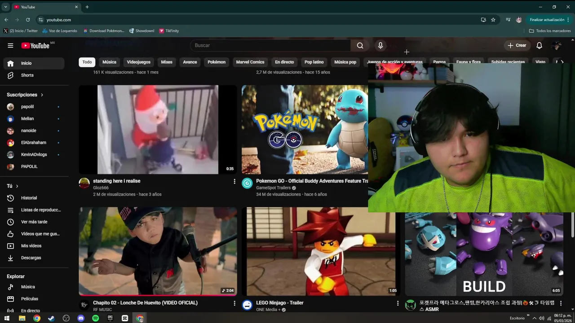
Task: Open Showdown! bookmark
Action: [142, 31]
